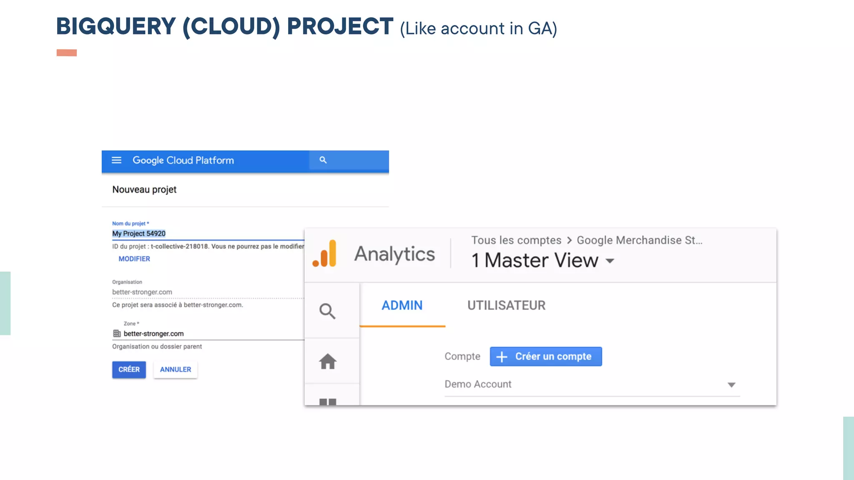Open the Google Cloud Platform hamburger menu
The image size is (854, 480).
[x=116, y=160]
